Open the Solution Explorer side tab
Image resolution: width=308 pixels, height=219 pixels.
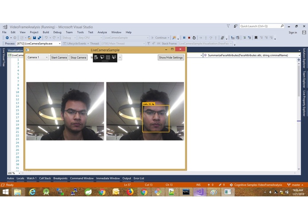(304, 58)
